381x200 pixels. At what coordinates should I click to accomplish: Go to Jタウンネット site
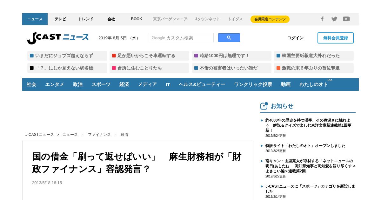[x=207, y=19]
